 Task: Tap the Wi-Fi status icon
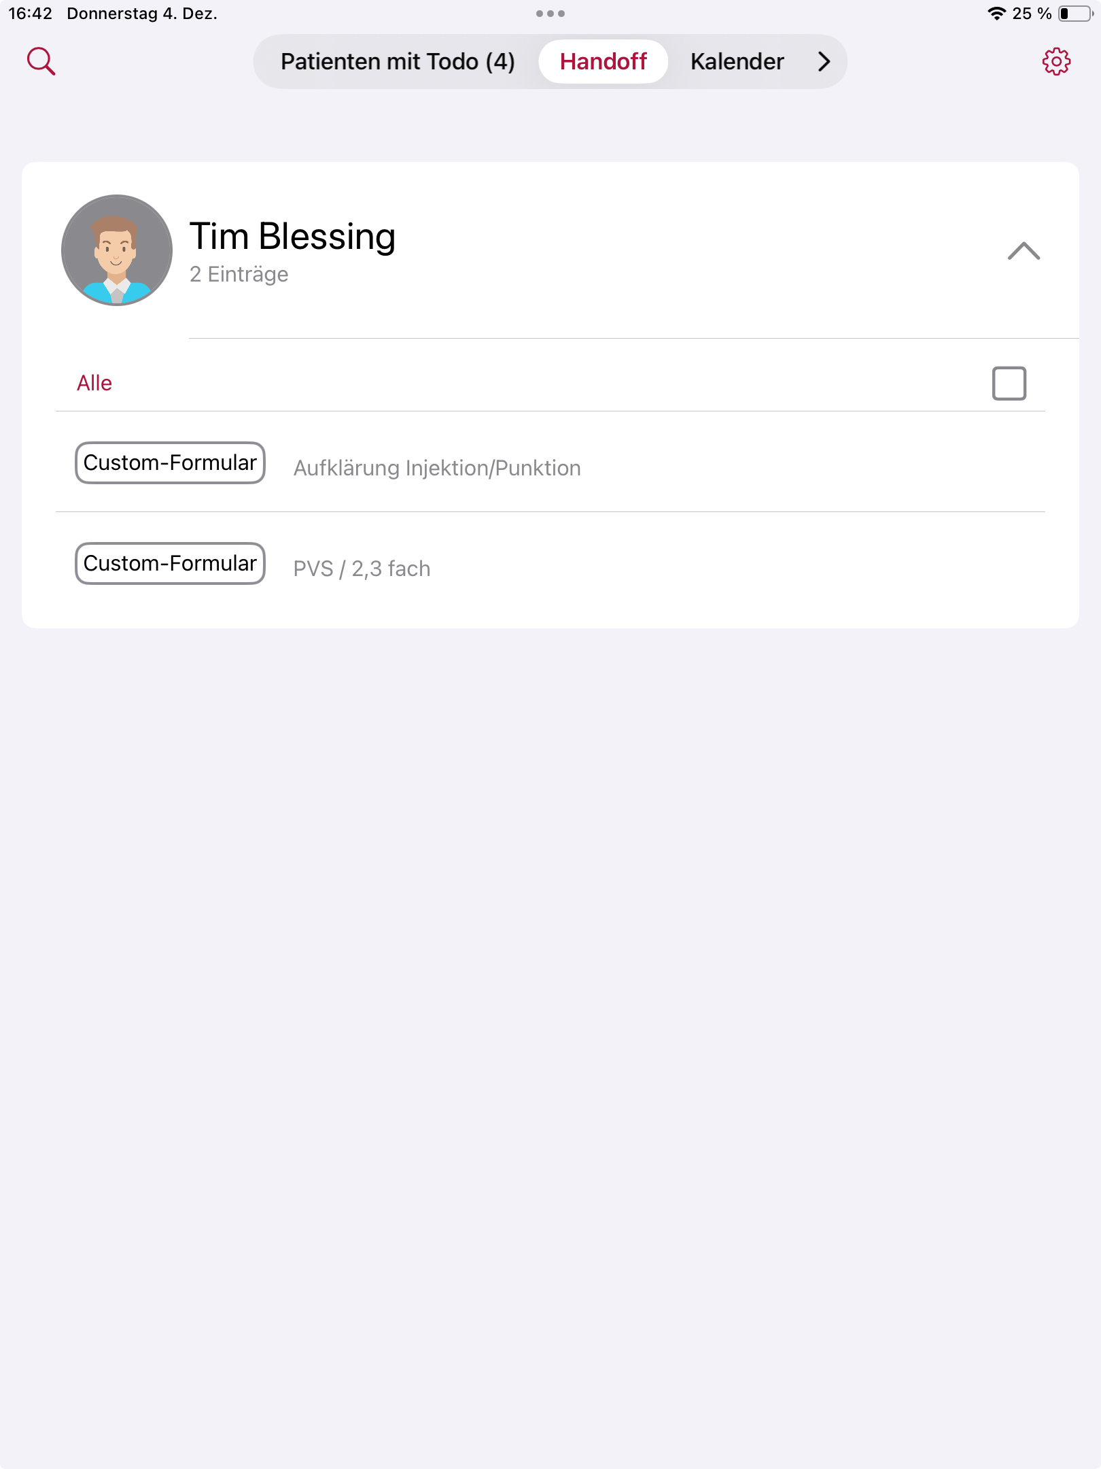[996, 14]
